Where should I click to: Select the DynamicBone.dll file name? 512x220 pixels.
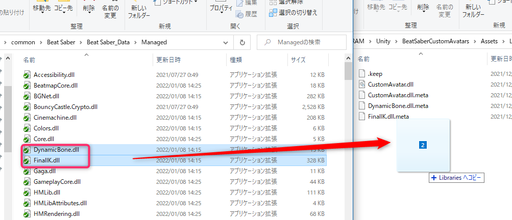56,150
